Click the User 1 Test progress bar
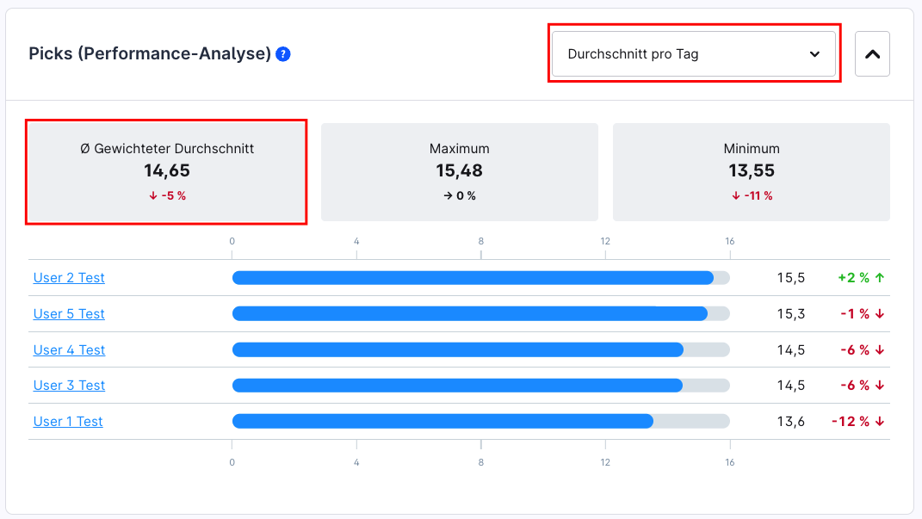The height and width of the screenshot is (519, 922). [480, 422]
